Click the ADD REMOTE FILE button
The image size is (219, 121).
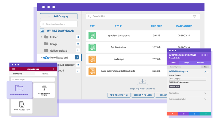point(118,95)
